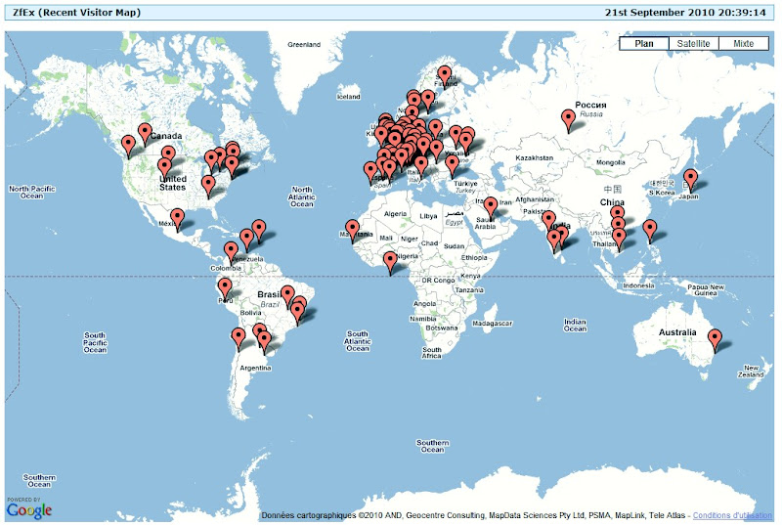Click the Argentina map label
This screenshot has width=782, height=525.
tap(255, 368)
